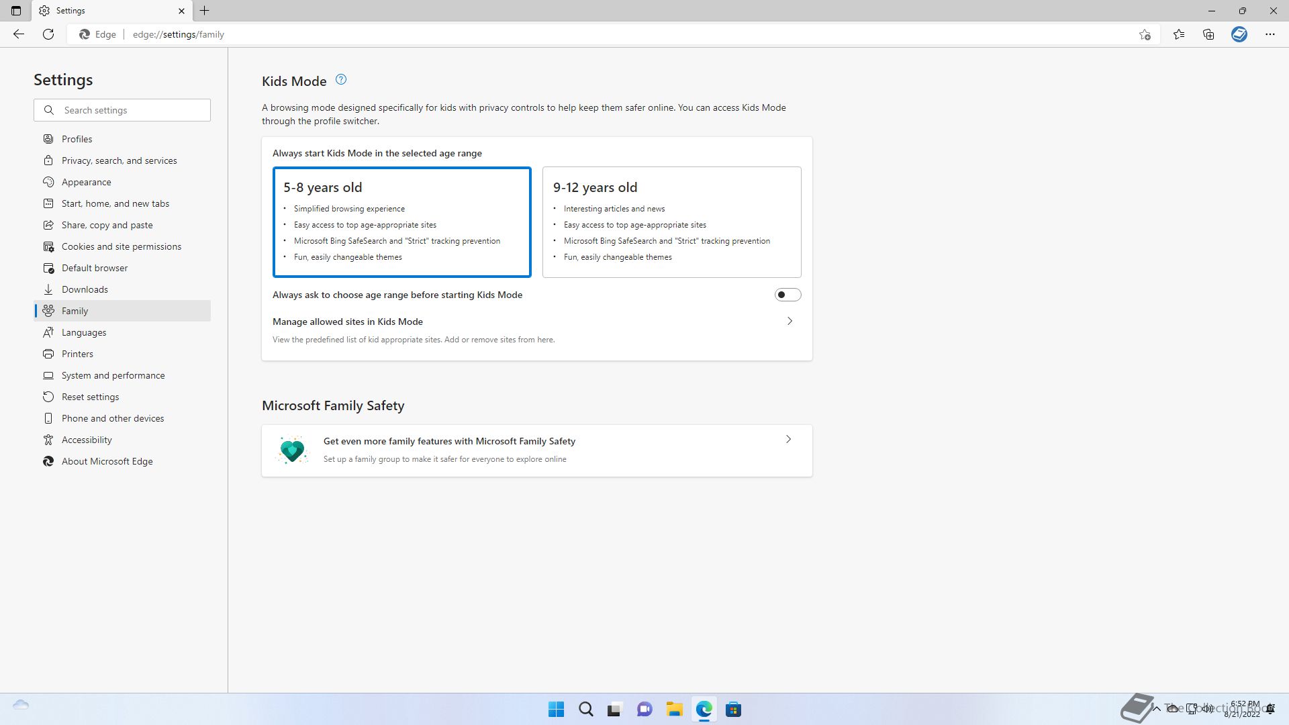Select the 9-12 years old age range

pyautogui.click(x=672, y=222)
